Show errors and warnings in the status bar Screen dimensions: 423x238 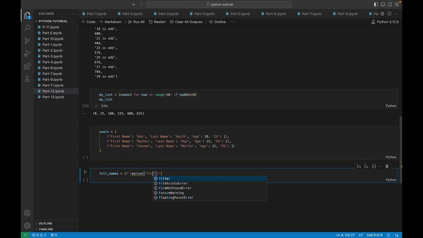(x=39, y=235)
